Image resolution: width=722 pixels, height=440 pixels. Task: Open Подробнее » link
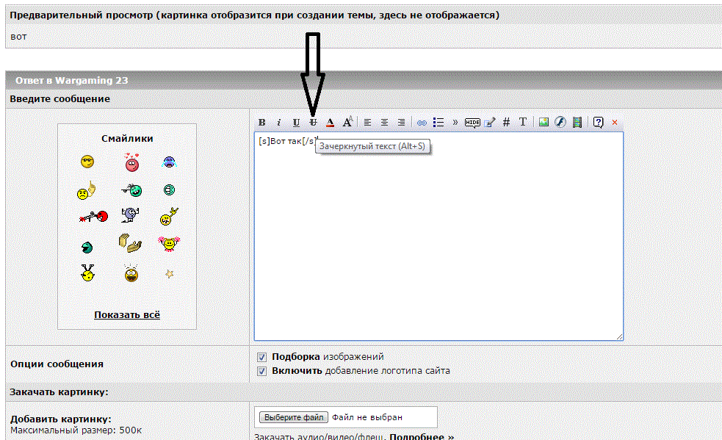pos(422,436)
